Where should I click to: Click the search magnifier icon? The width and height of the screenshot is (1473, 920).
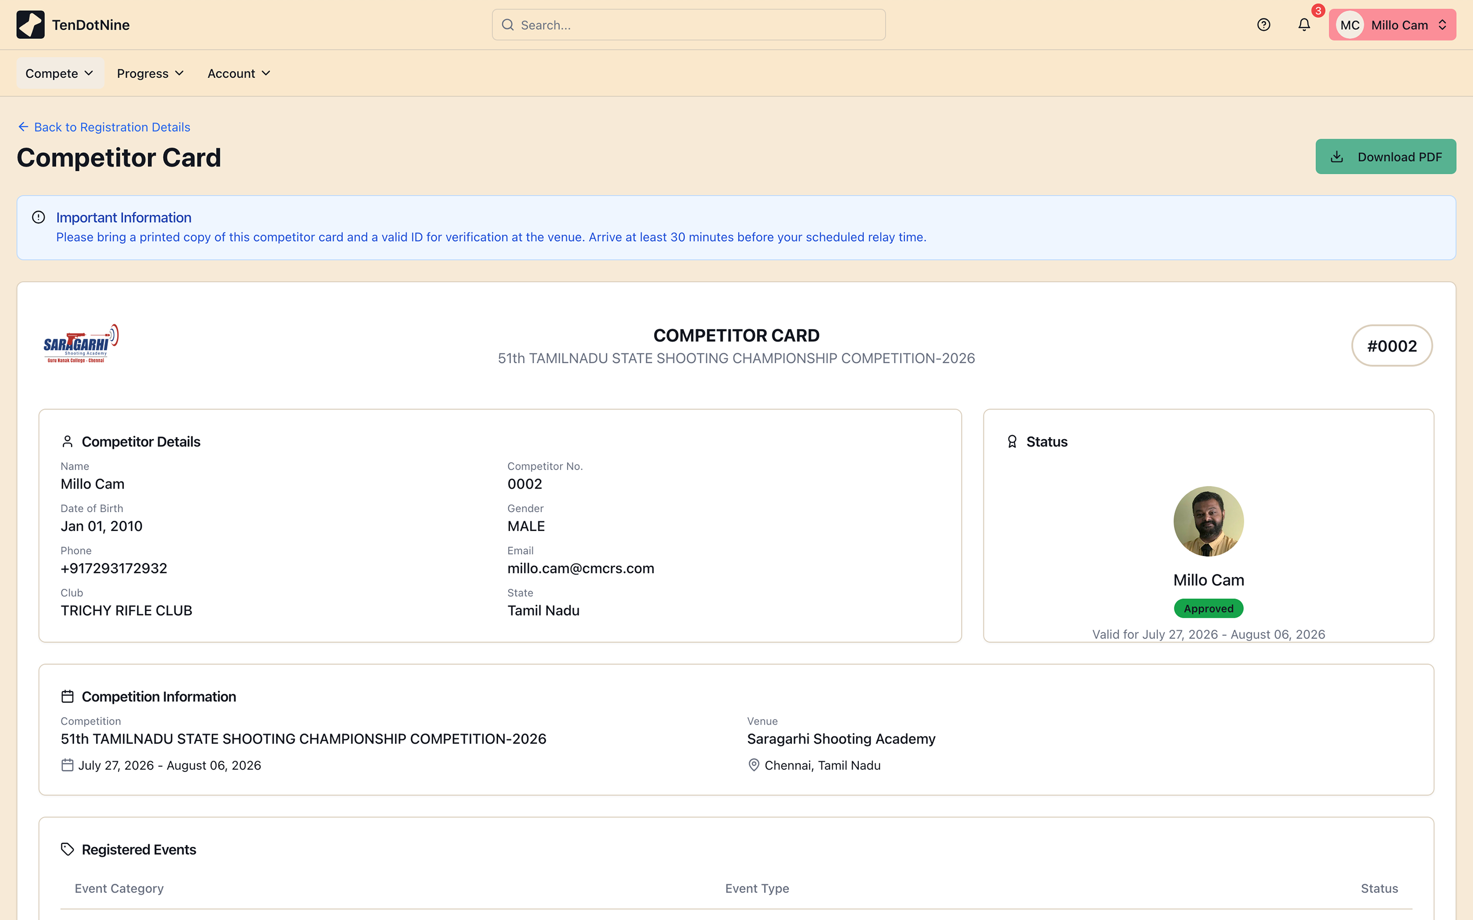click(508, 25)
